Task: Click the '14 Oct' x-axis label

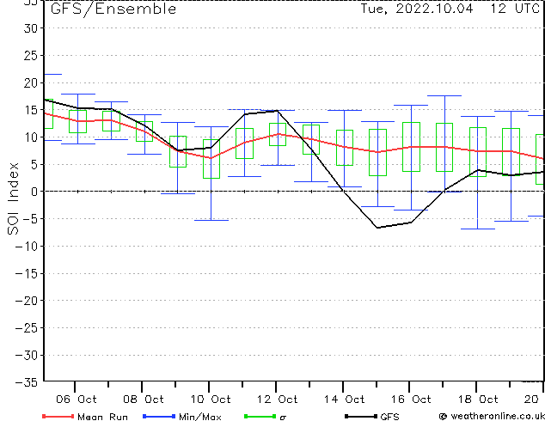Action: coord(345,400)
